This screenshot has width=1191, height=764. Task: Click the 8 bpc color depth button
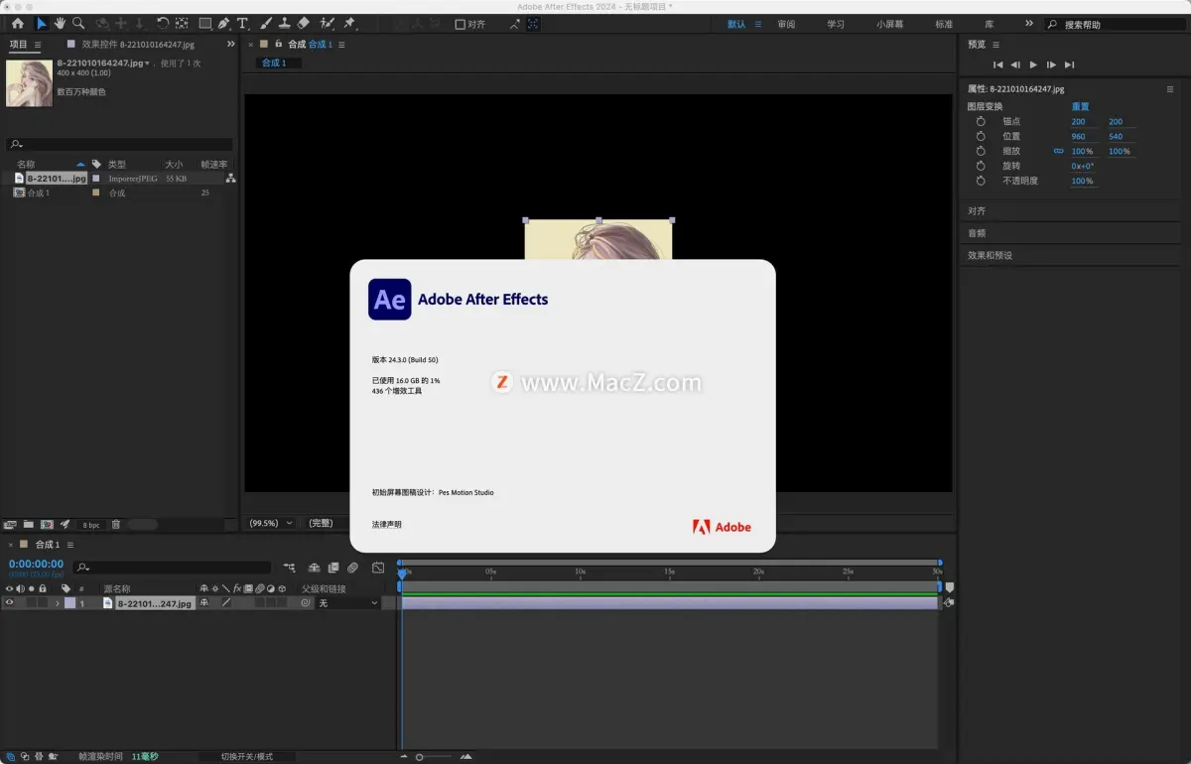point(91,525)
